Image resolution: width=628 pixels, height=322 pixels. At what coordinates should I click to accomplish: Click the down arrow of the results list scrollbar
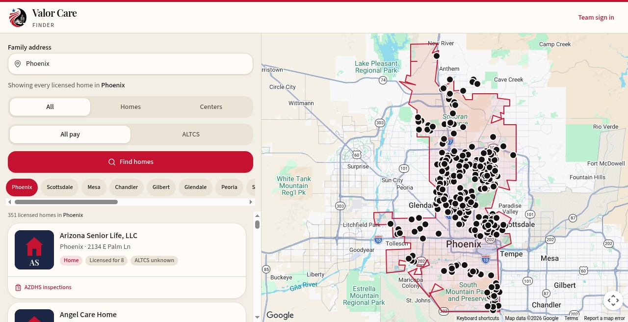(257, 317)
